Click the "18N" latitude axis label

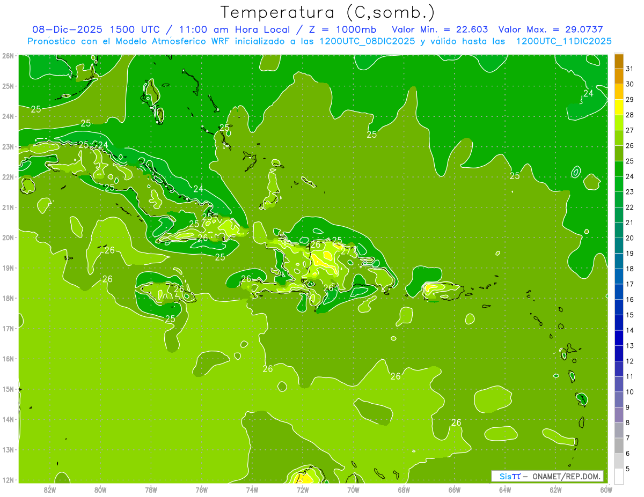tap(8, 298)
